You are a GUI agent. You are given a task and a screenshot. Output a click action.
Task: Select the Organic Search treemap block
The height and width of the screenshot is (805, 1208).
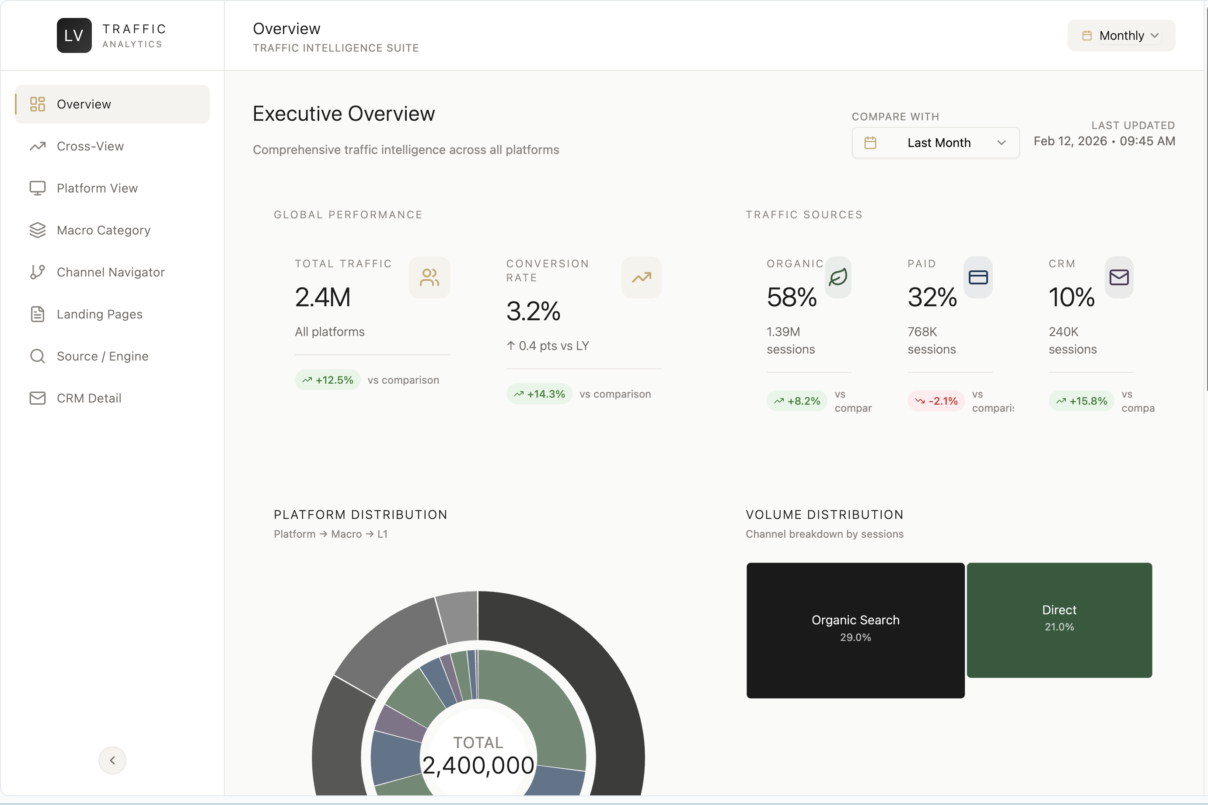(x=855, y=630)
